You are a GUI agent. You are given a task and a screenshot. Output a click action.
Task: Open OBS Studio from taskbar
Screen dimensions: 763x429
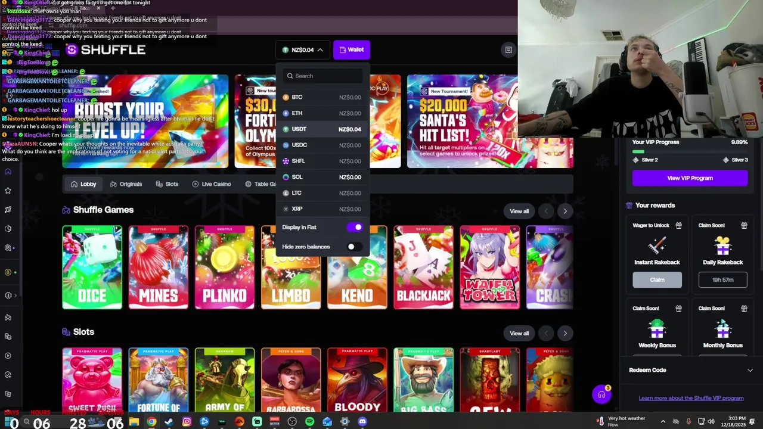[x=292, y=422]
